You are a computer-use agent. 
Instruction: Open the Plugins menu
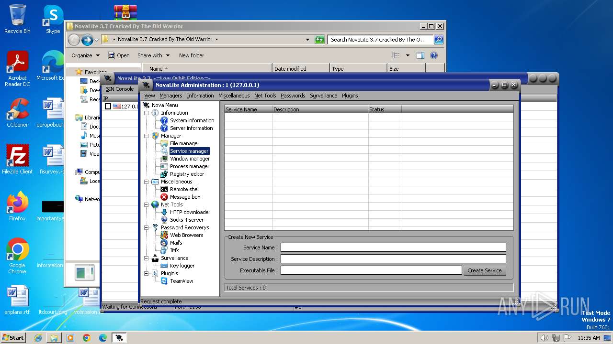coord(350,96)
